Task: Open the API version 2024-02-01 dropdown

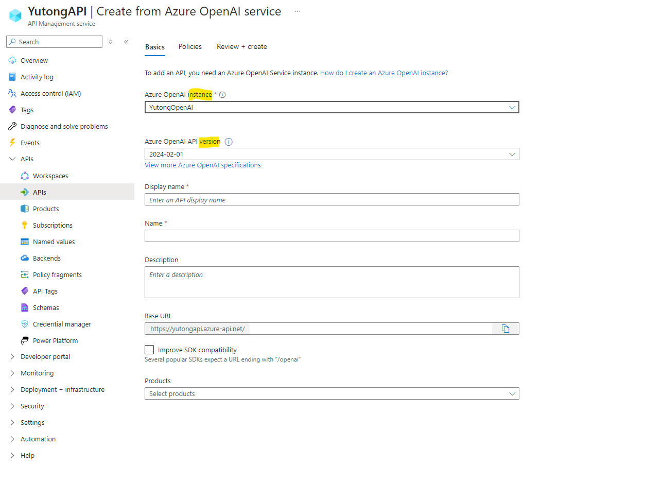Action: [332, 154]
